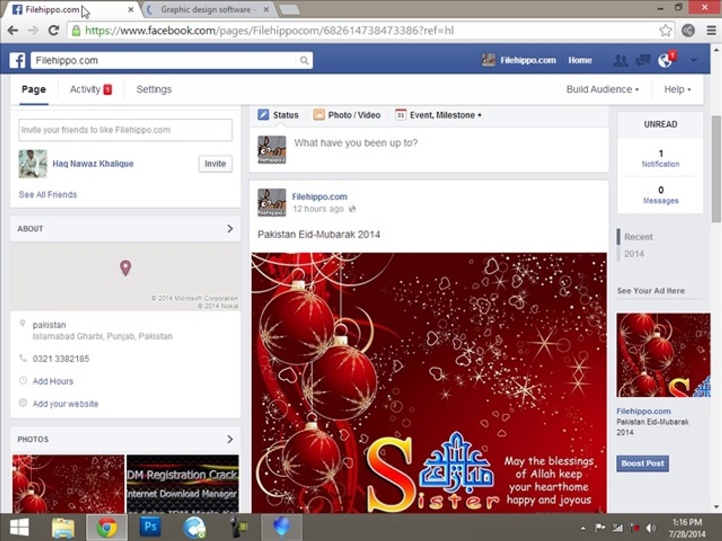The width and height of the screenshot is (722, 541).
Task: Click the 12 hours ago timestamp
Action: point(318,209)
